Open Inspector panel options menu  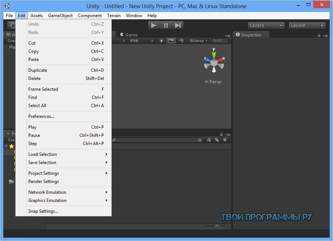tap(325, 36)
